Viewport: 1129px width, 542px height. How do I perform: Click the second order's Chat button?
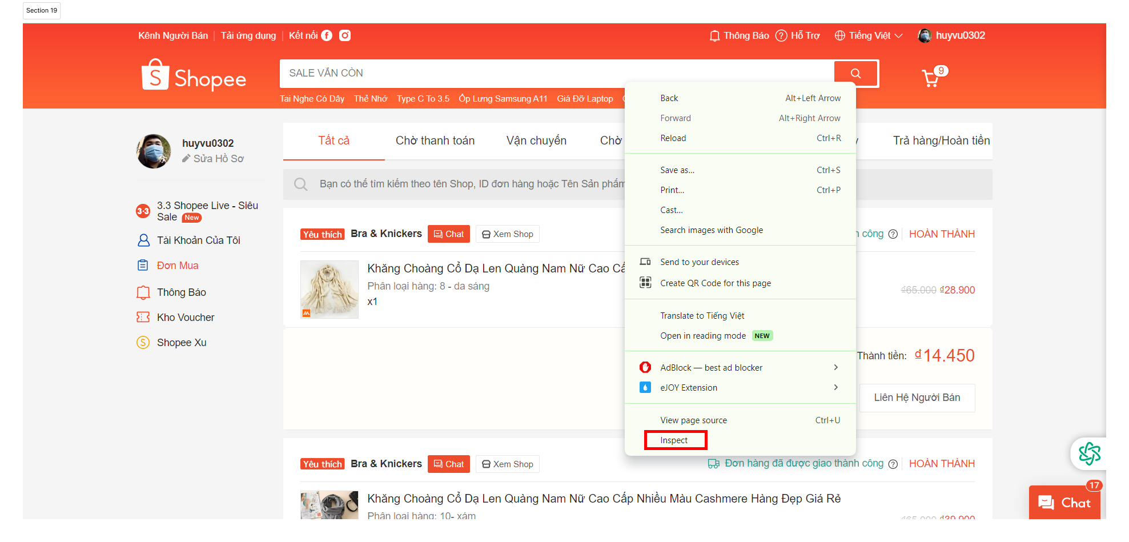449,464
